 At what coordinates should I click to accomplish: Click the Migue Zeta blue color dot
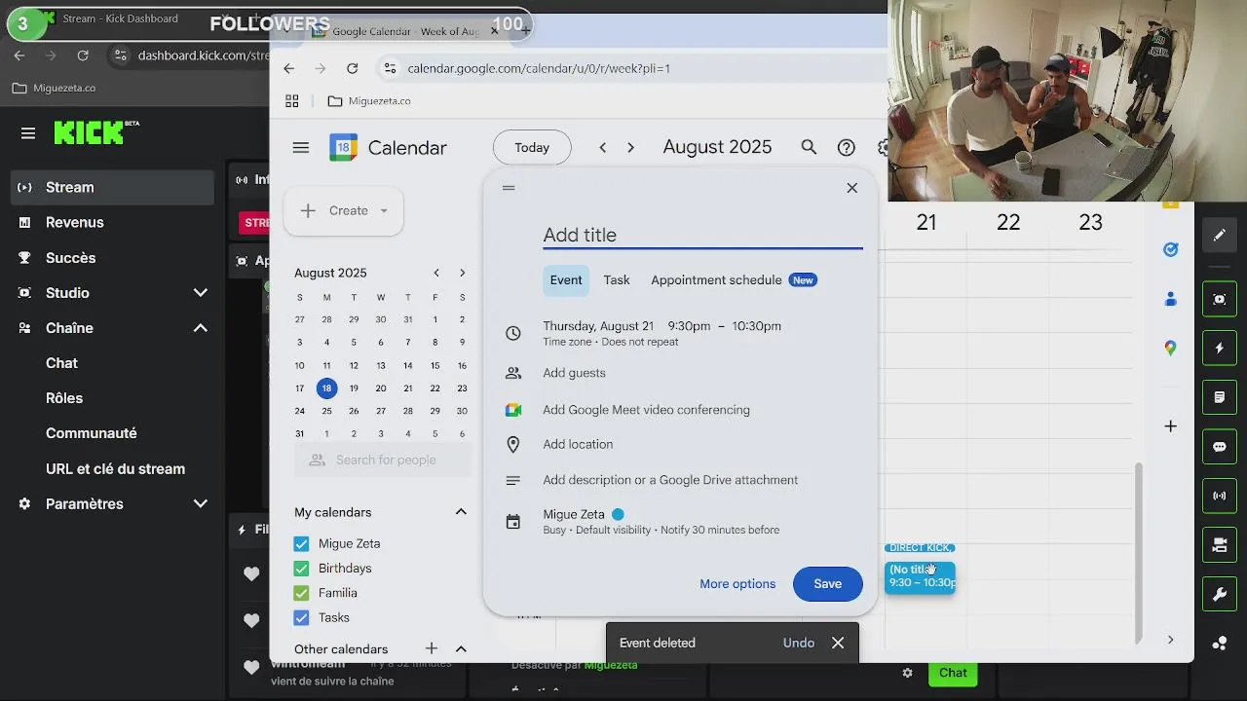click(x=618, y=514)
